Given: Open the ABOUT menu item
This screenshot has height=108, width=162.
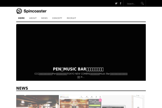Looking at the screenshot, I should [x=33, y=18].
